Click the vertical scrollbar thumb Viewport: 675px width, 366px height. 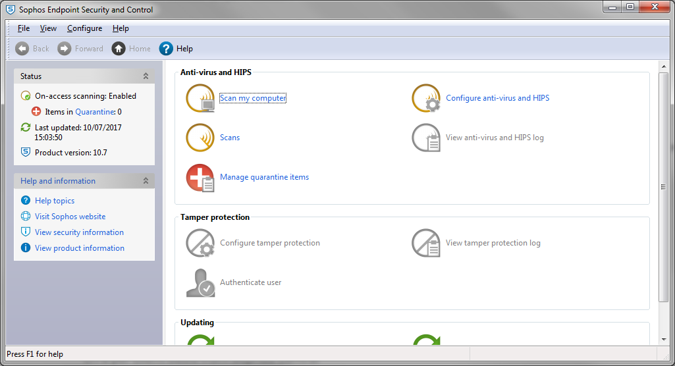(x=664, y=187)
